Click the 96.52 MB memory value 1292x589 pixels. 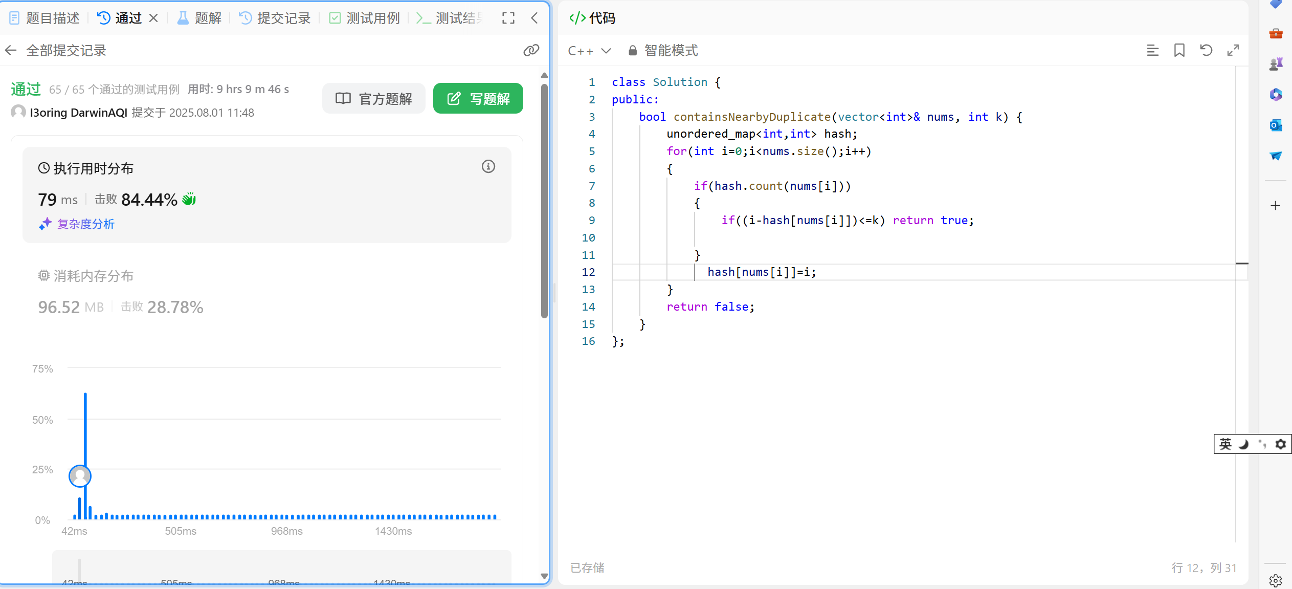pos(71,307)
